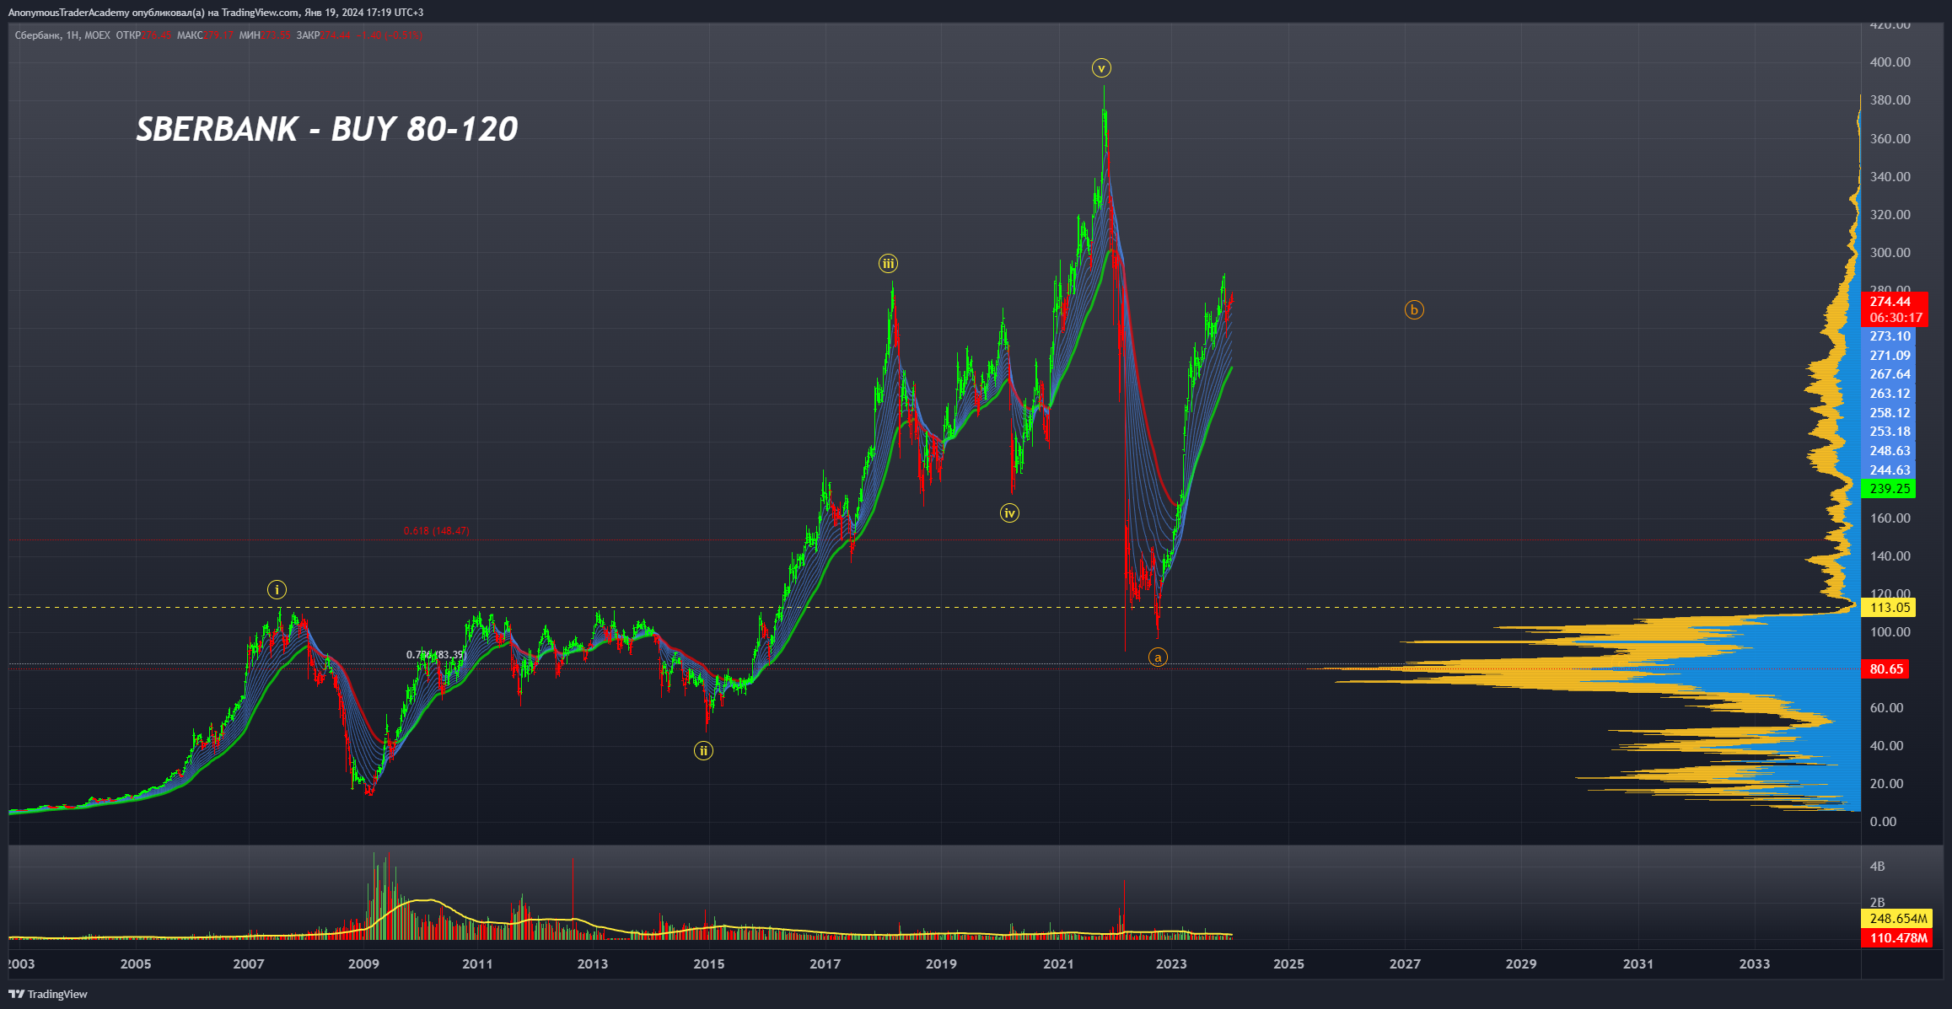
Task: Select the circled wave 'i' marker
Action: 277,590
